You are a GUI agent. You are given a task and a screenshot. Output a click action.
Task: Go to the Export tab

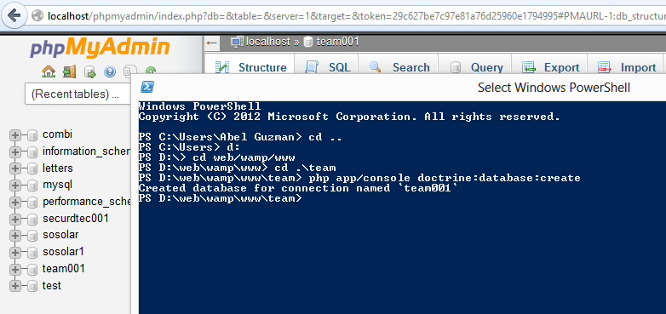pos(551,67)
